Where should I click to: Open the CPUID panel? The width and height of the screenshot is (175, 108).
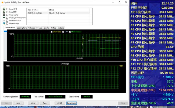60,103
